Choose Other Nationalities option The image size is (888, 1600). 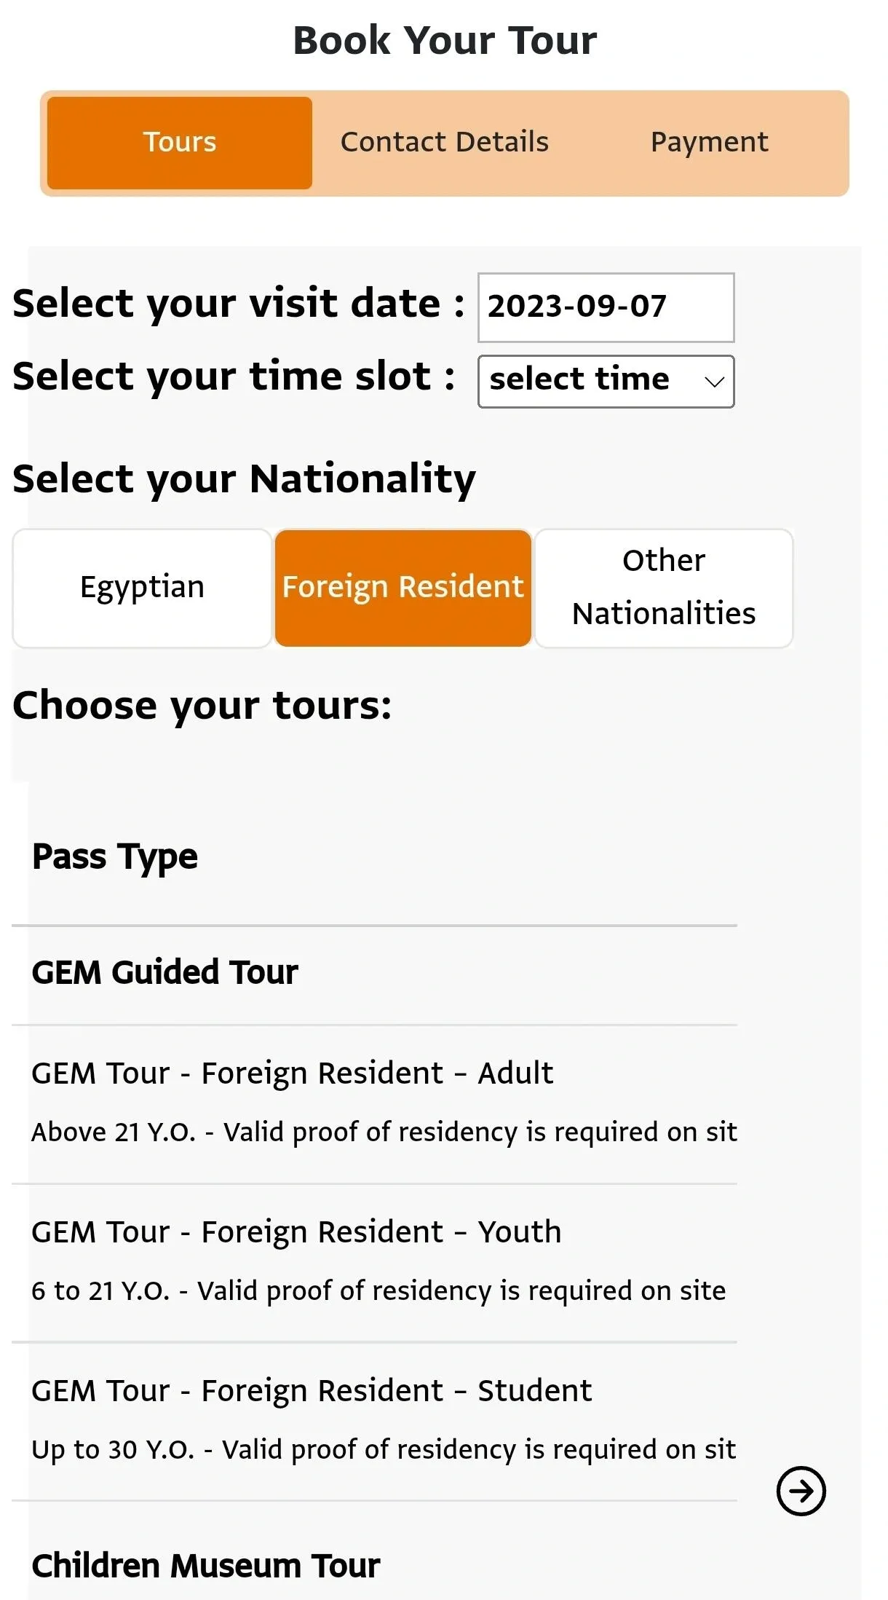pyautogui.click(x=663, y=588)
